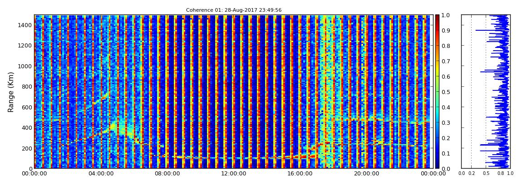Click the colorbar label 0.7
This screenshot has width=522, height=184.
click(x=446, y=61)
